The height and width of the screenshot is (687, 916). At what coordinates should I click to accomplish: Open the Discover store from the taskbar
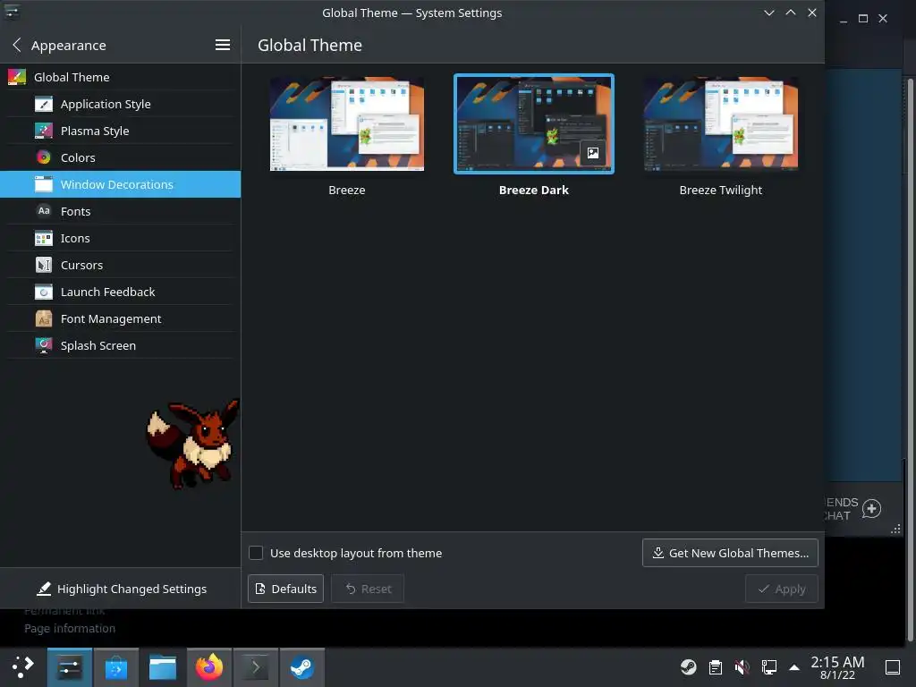click(x=116, y=667)
